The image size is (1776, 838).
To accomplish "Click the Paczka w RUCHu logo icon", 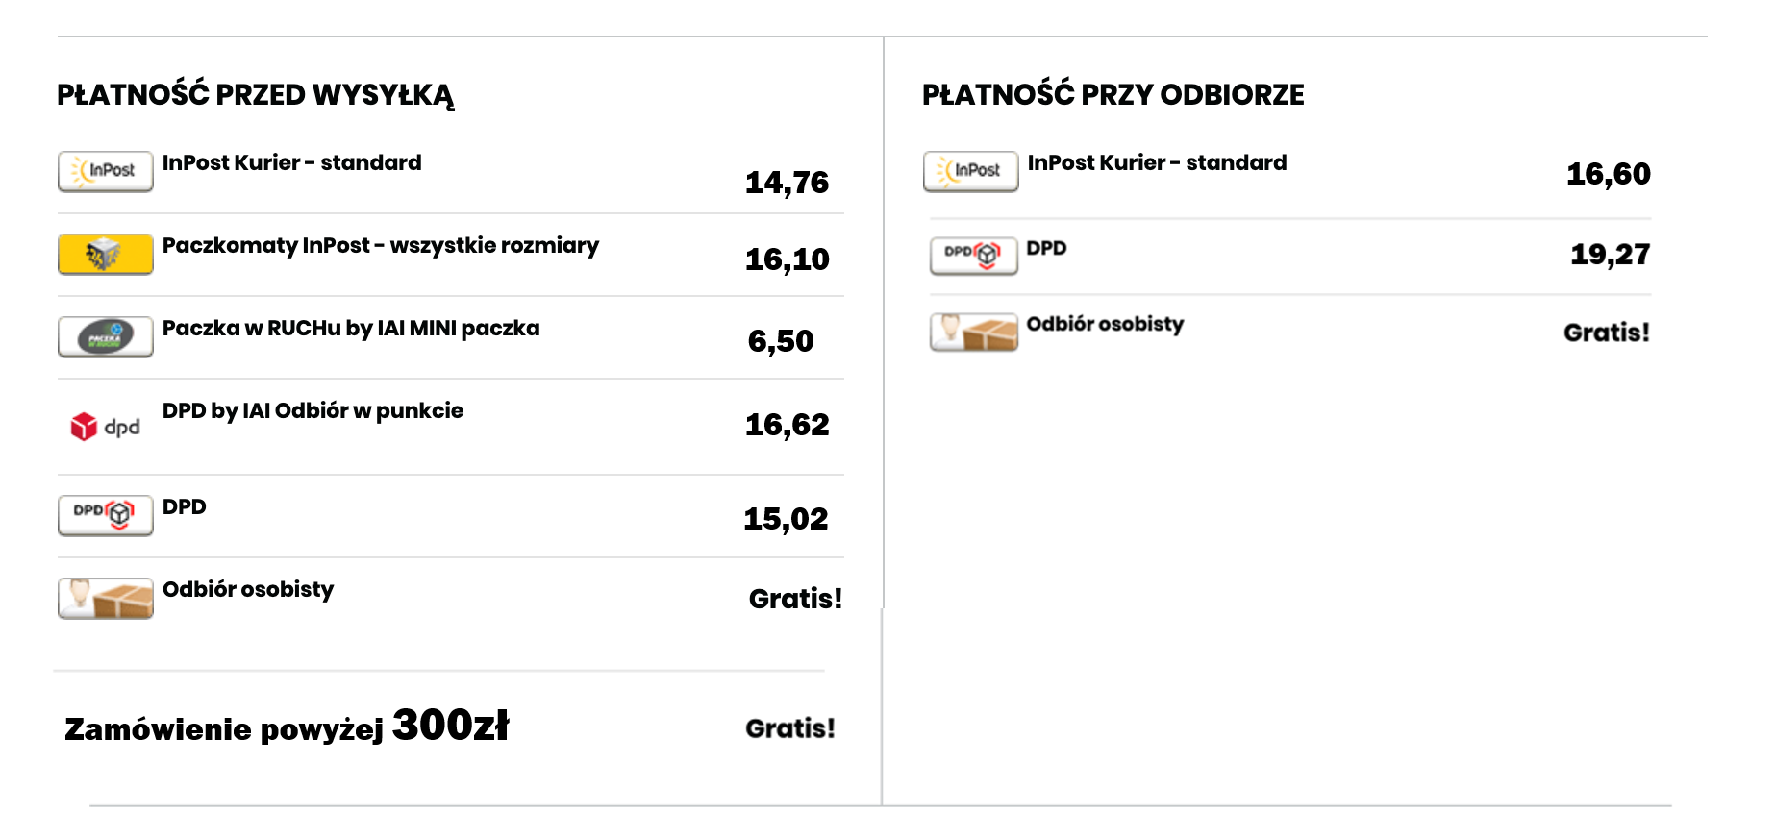I will (106, 336).
